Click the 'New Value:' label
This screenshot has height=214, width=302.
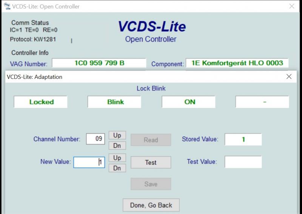point(55,162)
